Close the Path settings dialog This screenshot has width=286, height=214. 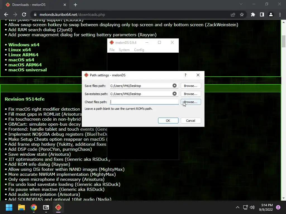click(198, 75)
